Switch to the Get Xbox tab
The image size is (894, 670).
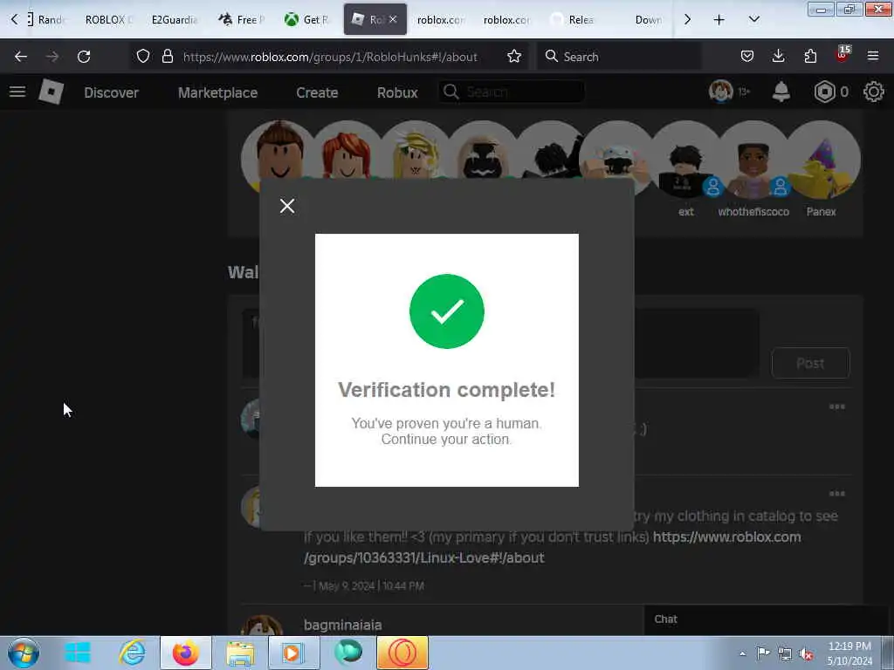coord(307,20)
